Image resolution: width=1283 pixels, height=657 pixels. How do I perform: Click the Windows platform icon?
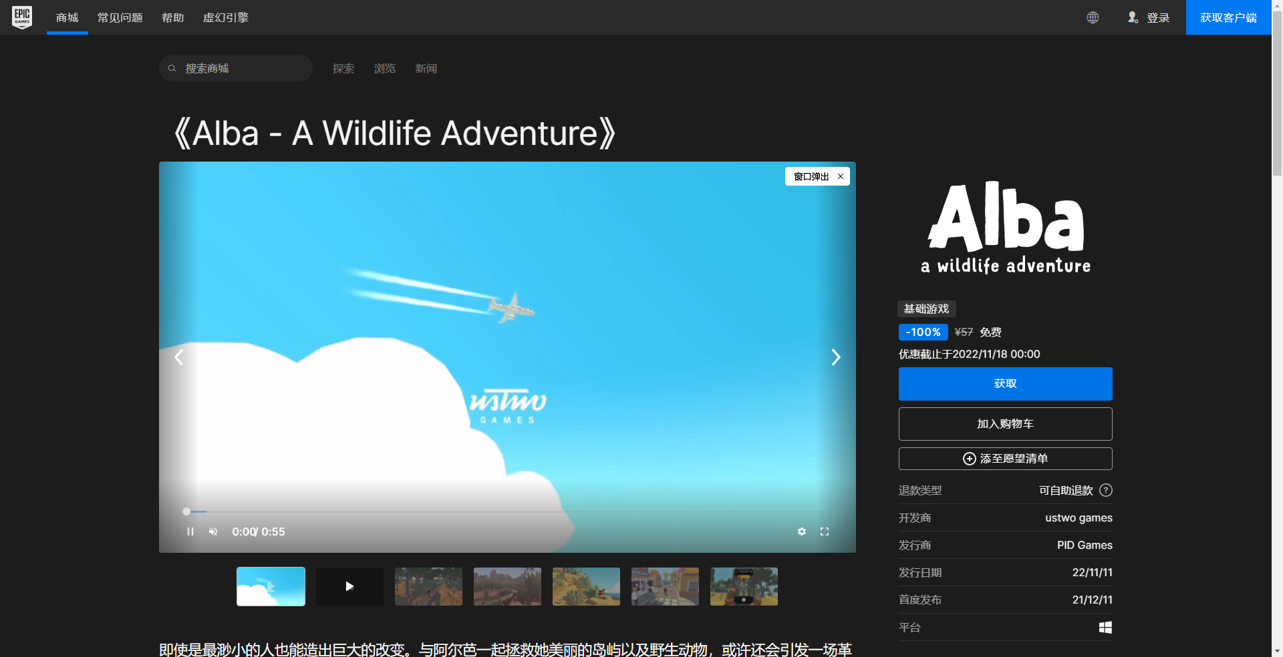pos(1106,627)
